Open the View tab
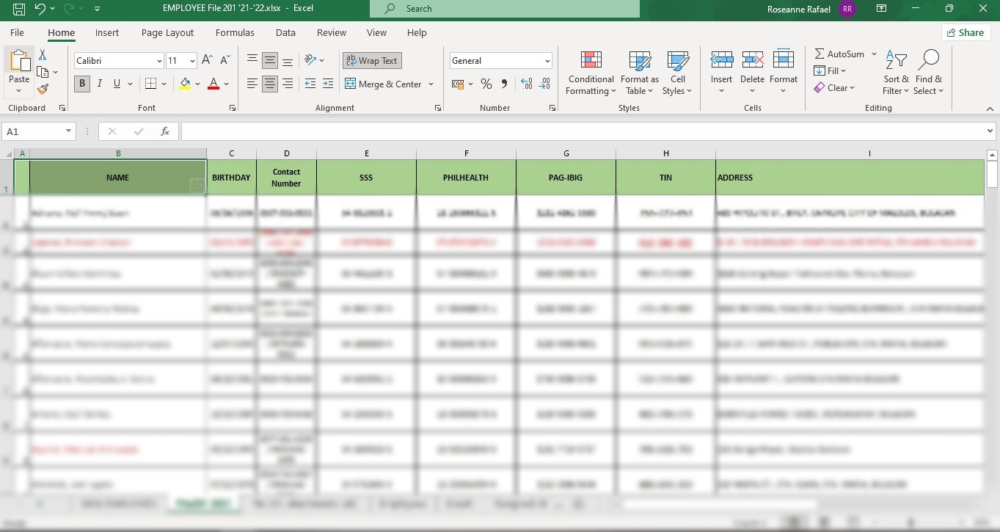 coord(376,32)
